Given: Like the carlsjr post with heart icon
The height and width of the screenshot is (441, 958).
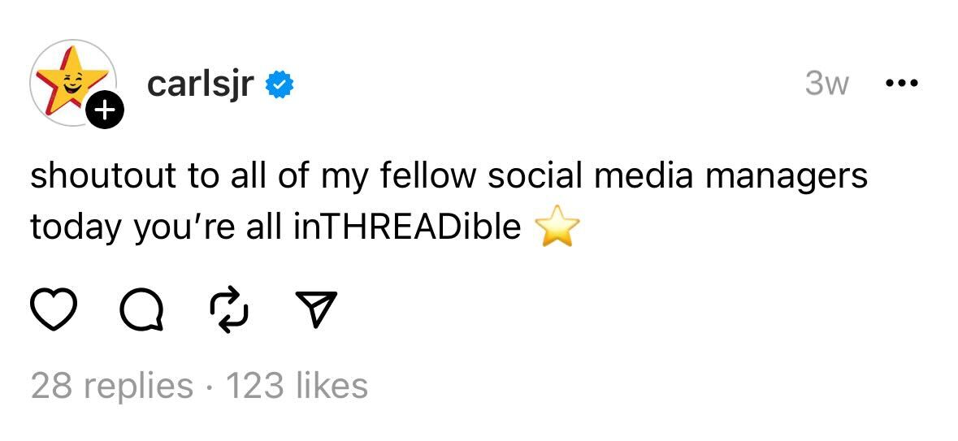Looking at the screenshot, I should click(x=52, y=309).
